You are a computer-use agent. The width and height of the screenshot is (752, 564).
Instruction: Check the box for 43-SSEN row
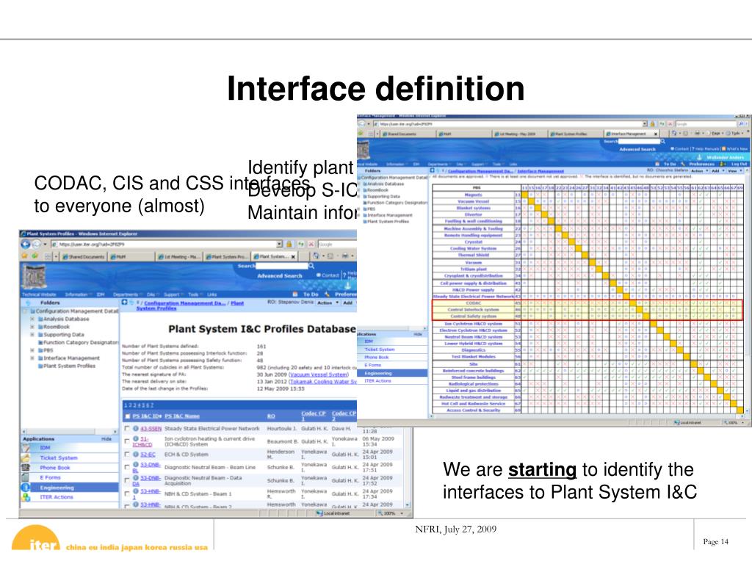click(127, 428)
